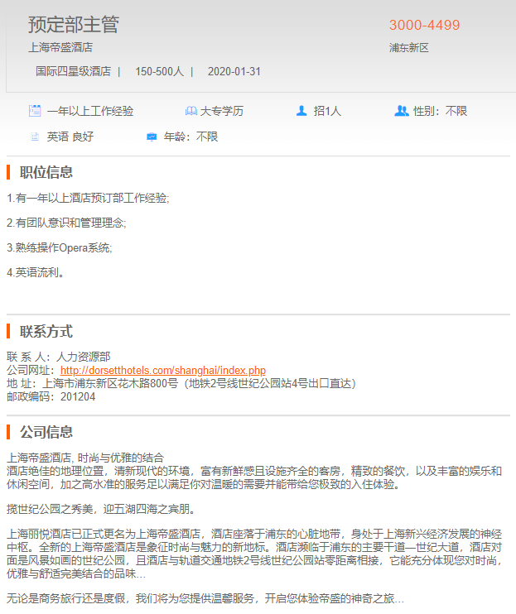Image resolution: width=516 pixels, height=614 pixels.
Task: Click requirement line 3 about Opera系统
Action: pos(60,247)
